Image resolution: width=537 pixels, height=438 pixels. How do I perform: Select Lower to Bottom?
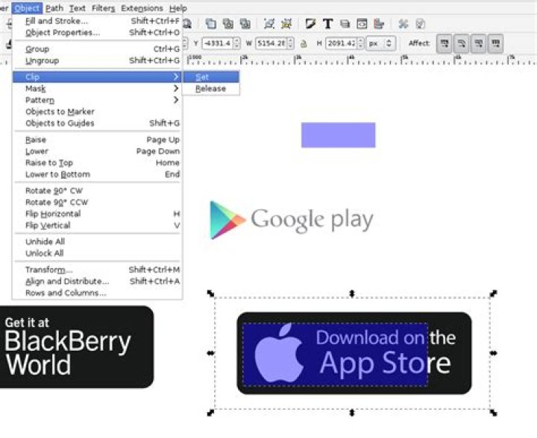pyautogui.click(x=96, y=174)
